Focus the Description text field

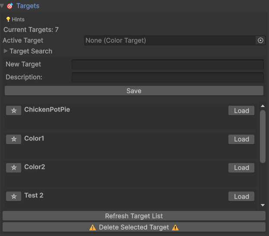pos(168,77)
